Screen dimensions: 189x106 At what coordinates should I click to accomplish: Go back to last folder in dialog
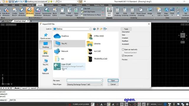[x=94, y=29]
